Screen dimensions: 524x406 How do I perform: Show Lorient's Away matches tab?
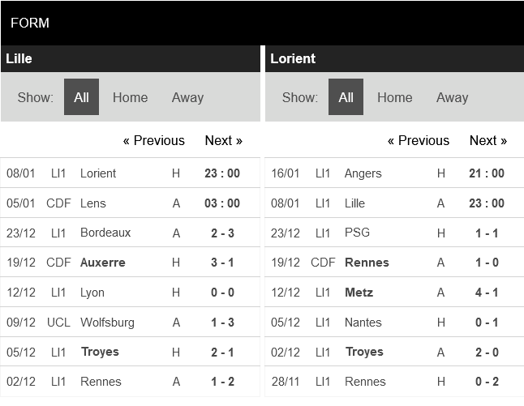pos(452,97)
